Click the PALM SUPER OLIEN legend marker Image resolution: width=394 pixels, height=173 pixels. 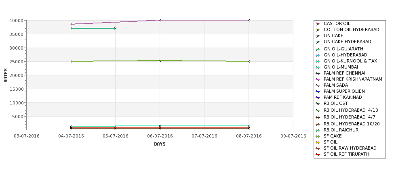(318, 92)
